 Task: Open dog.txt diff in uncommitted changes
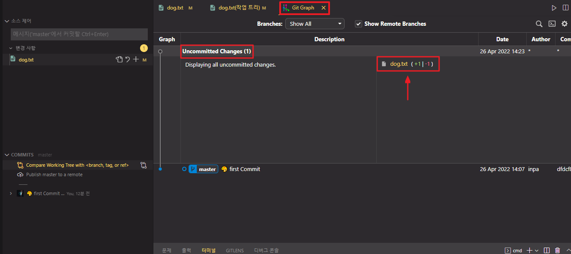[399, 64]
